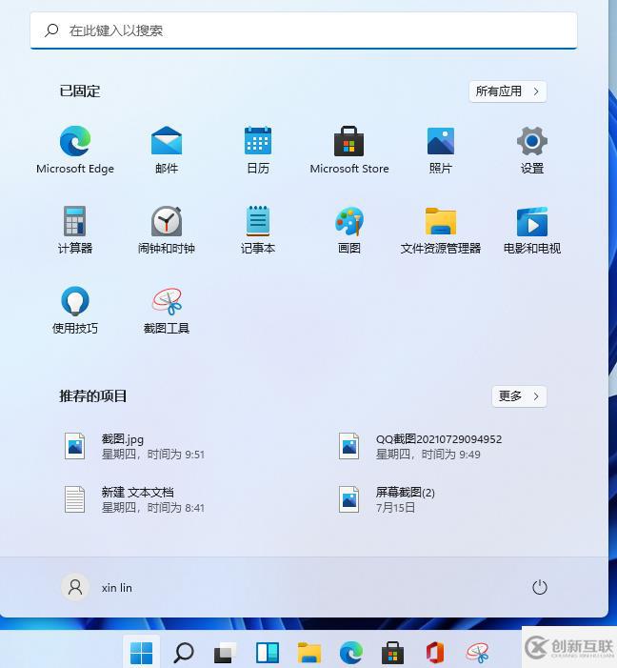Open recommended file 屏幕截图(2)
The height and width of the screenshot is (668, 617).
pos(387,499)
